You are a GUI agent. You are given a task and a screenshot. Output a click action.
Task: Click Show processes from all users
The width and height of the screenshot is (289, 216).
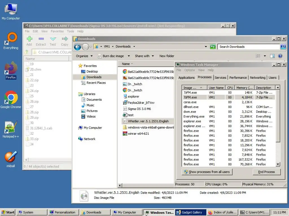(207, 172)
